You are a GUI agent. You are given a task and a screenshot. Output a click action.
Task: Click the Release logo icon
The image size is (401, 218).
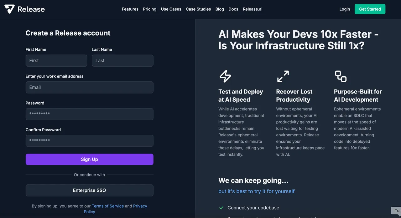[x=9, y=9]
